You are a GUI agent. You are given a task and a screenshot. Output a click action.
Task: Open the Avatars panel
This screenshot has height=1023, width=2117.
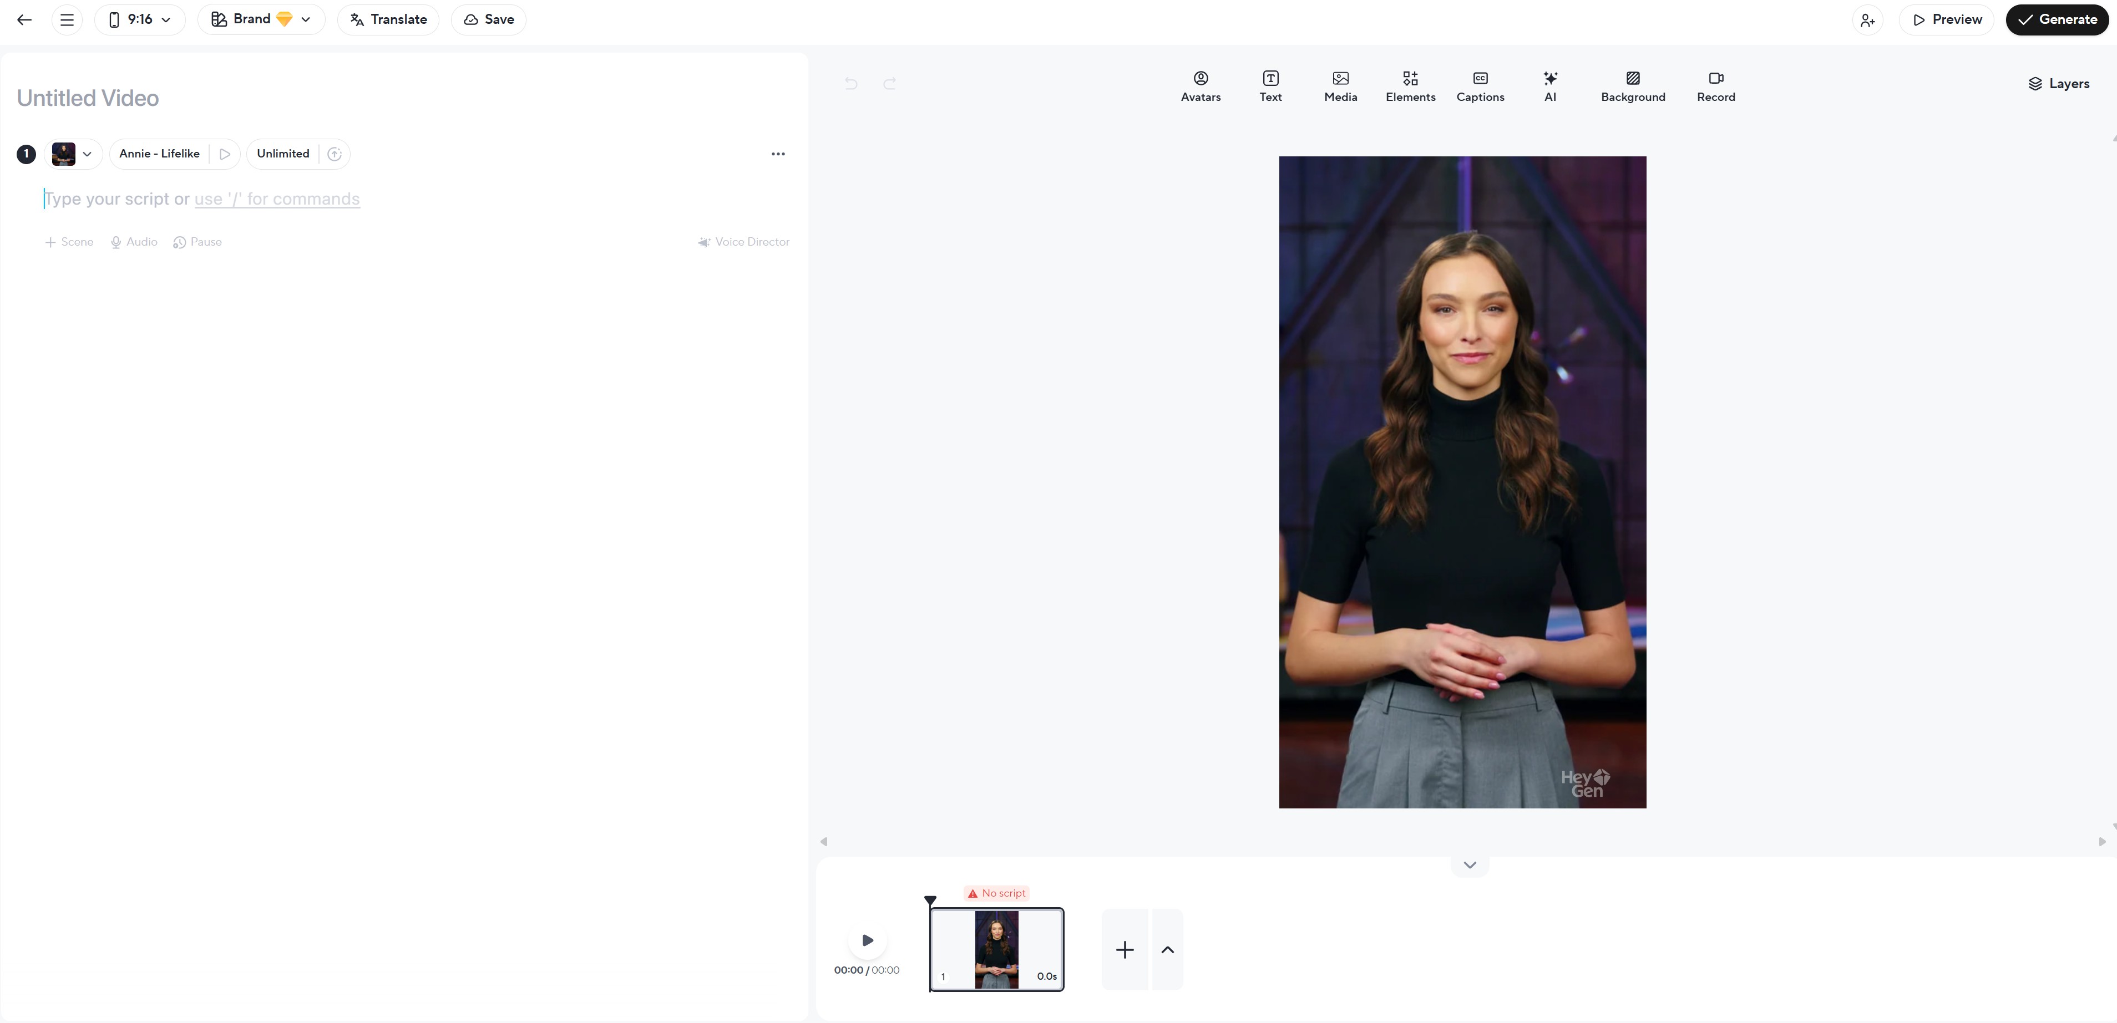(1200, 85)
